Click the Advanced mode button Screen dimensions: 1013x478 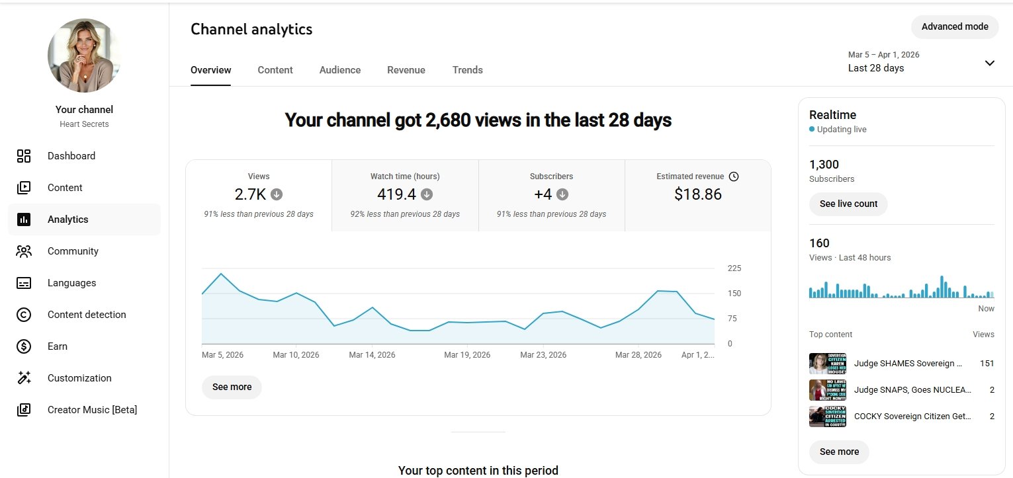954,27
